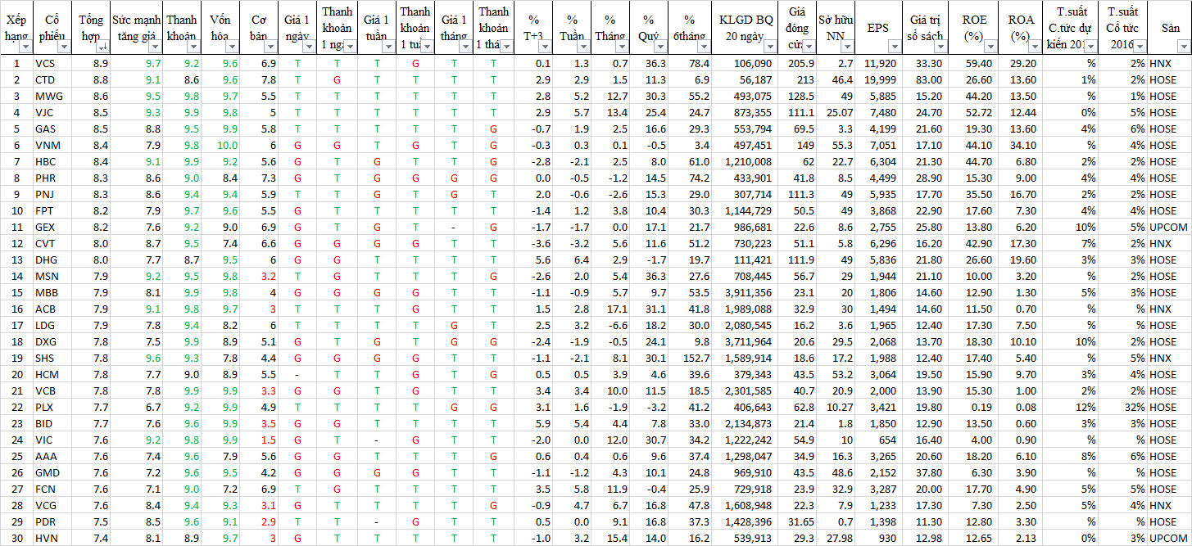
Task: Select the MSN stock ticker cell
Action: click(x=53, y=276)
